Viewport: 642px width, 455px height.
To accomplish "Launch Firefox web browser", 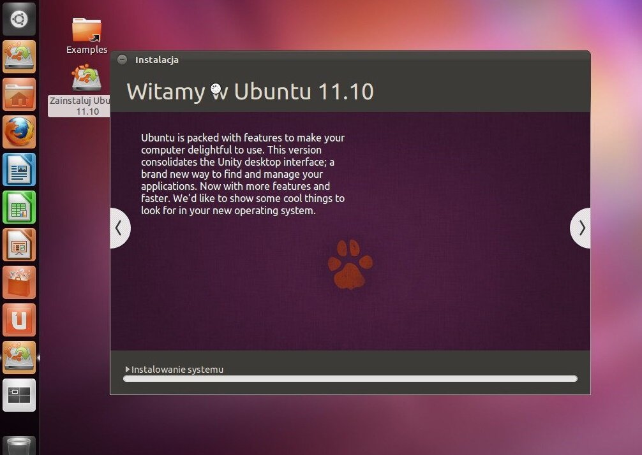I will (19, 132).
